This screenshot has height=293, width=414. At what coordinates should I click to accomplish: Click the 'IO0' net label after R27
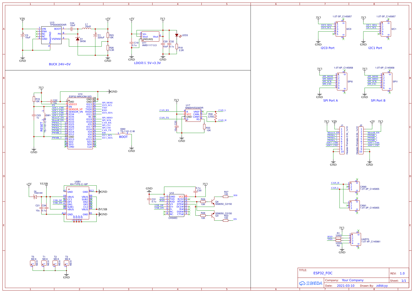(235, 195)
